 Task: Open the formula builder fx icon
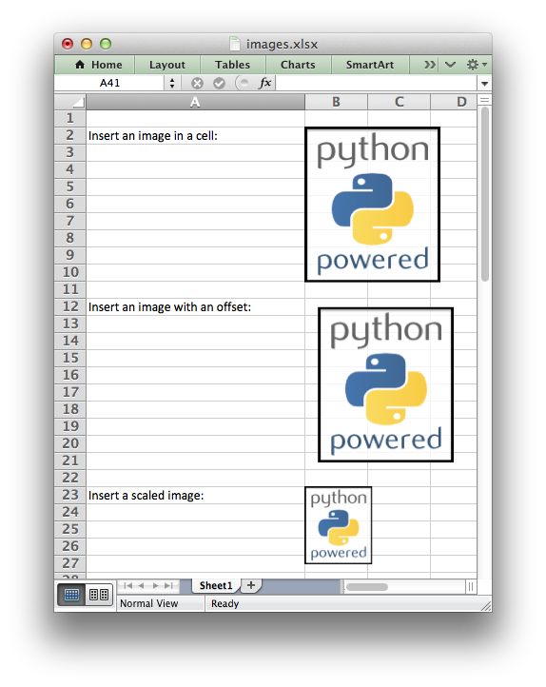click(264, 83)
